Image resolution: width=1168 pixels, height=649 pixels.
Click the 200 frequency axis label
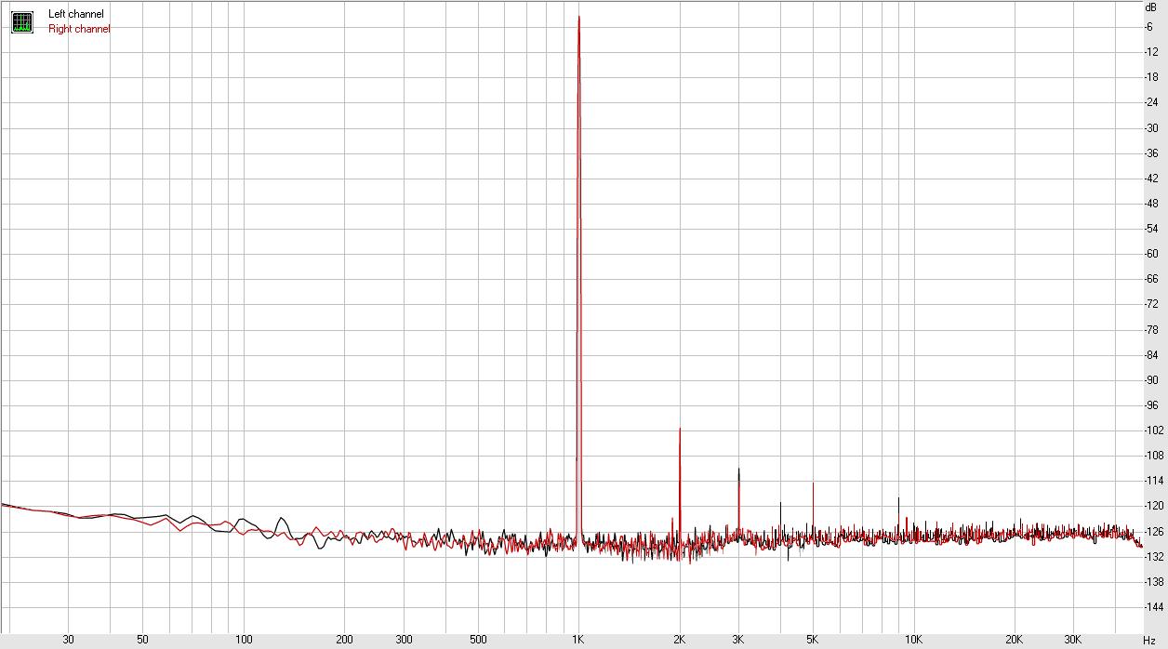tap(344, 640)
